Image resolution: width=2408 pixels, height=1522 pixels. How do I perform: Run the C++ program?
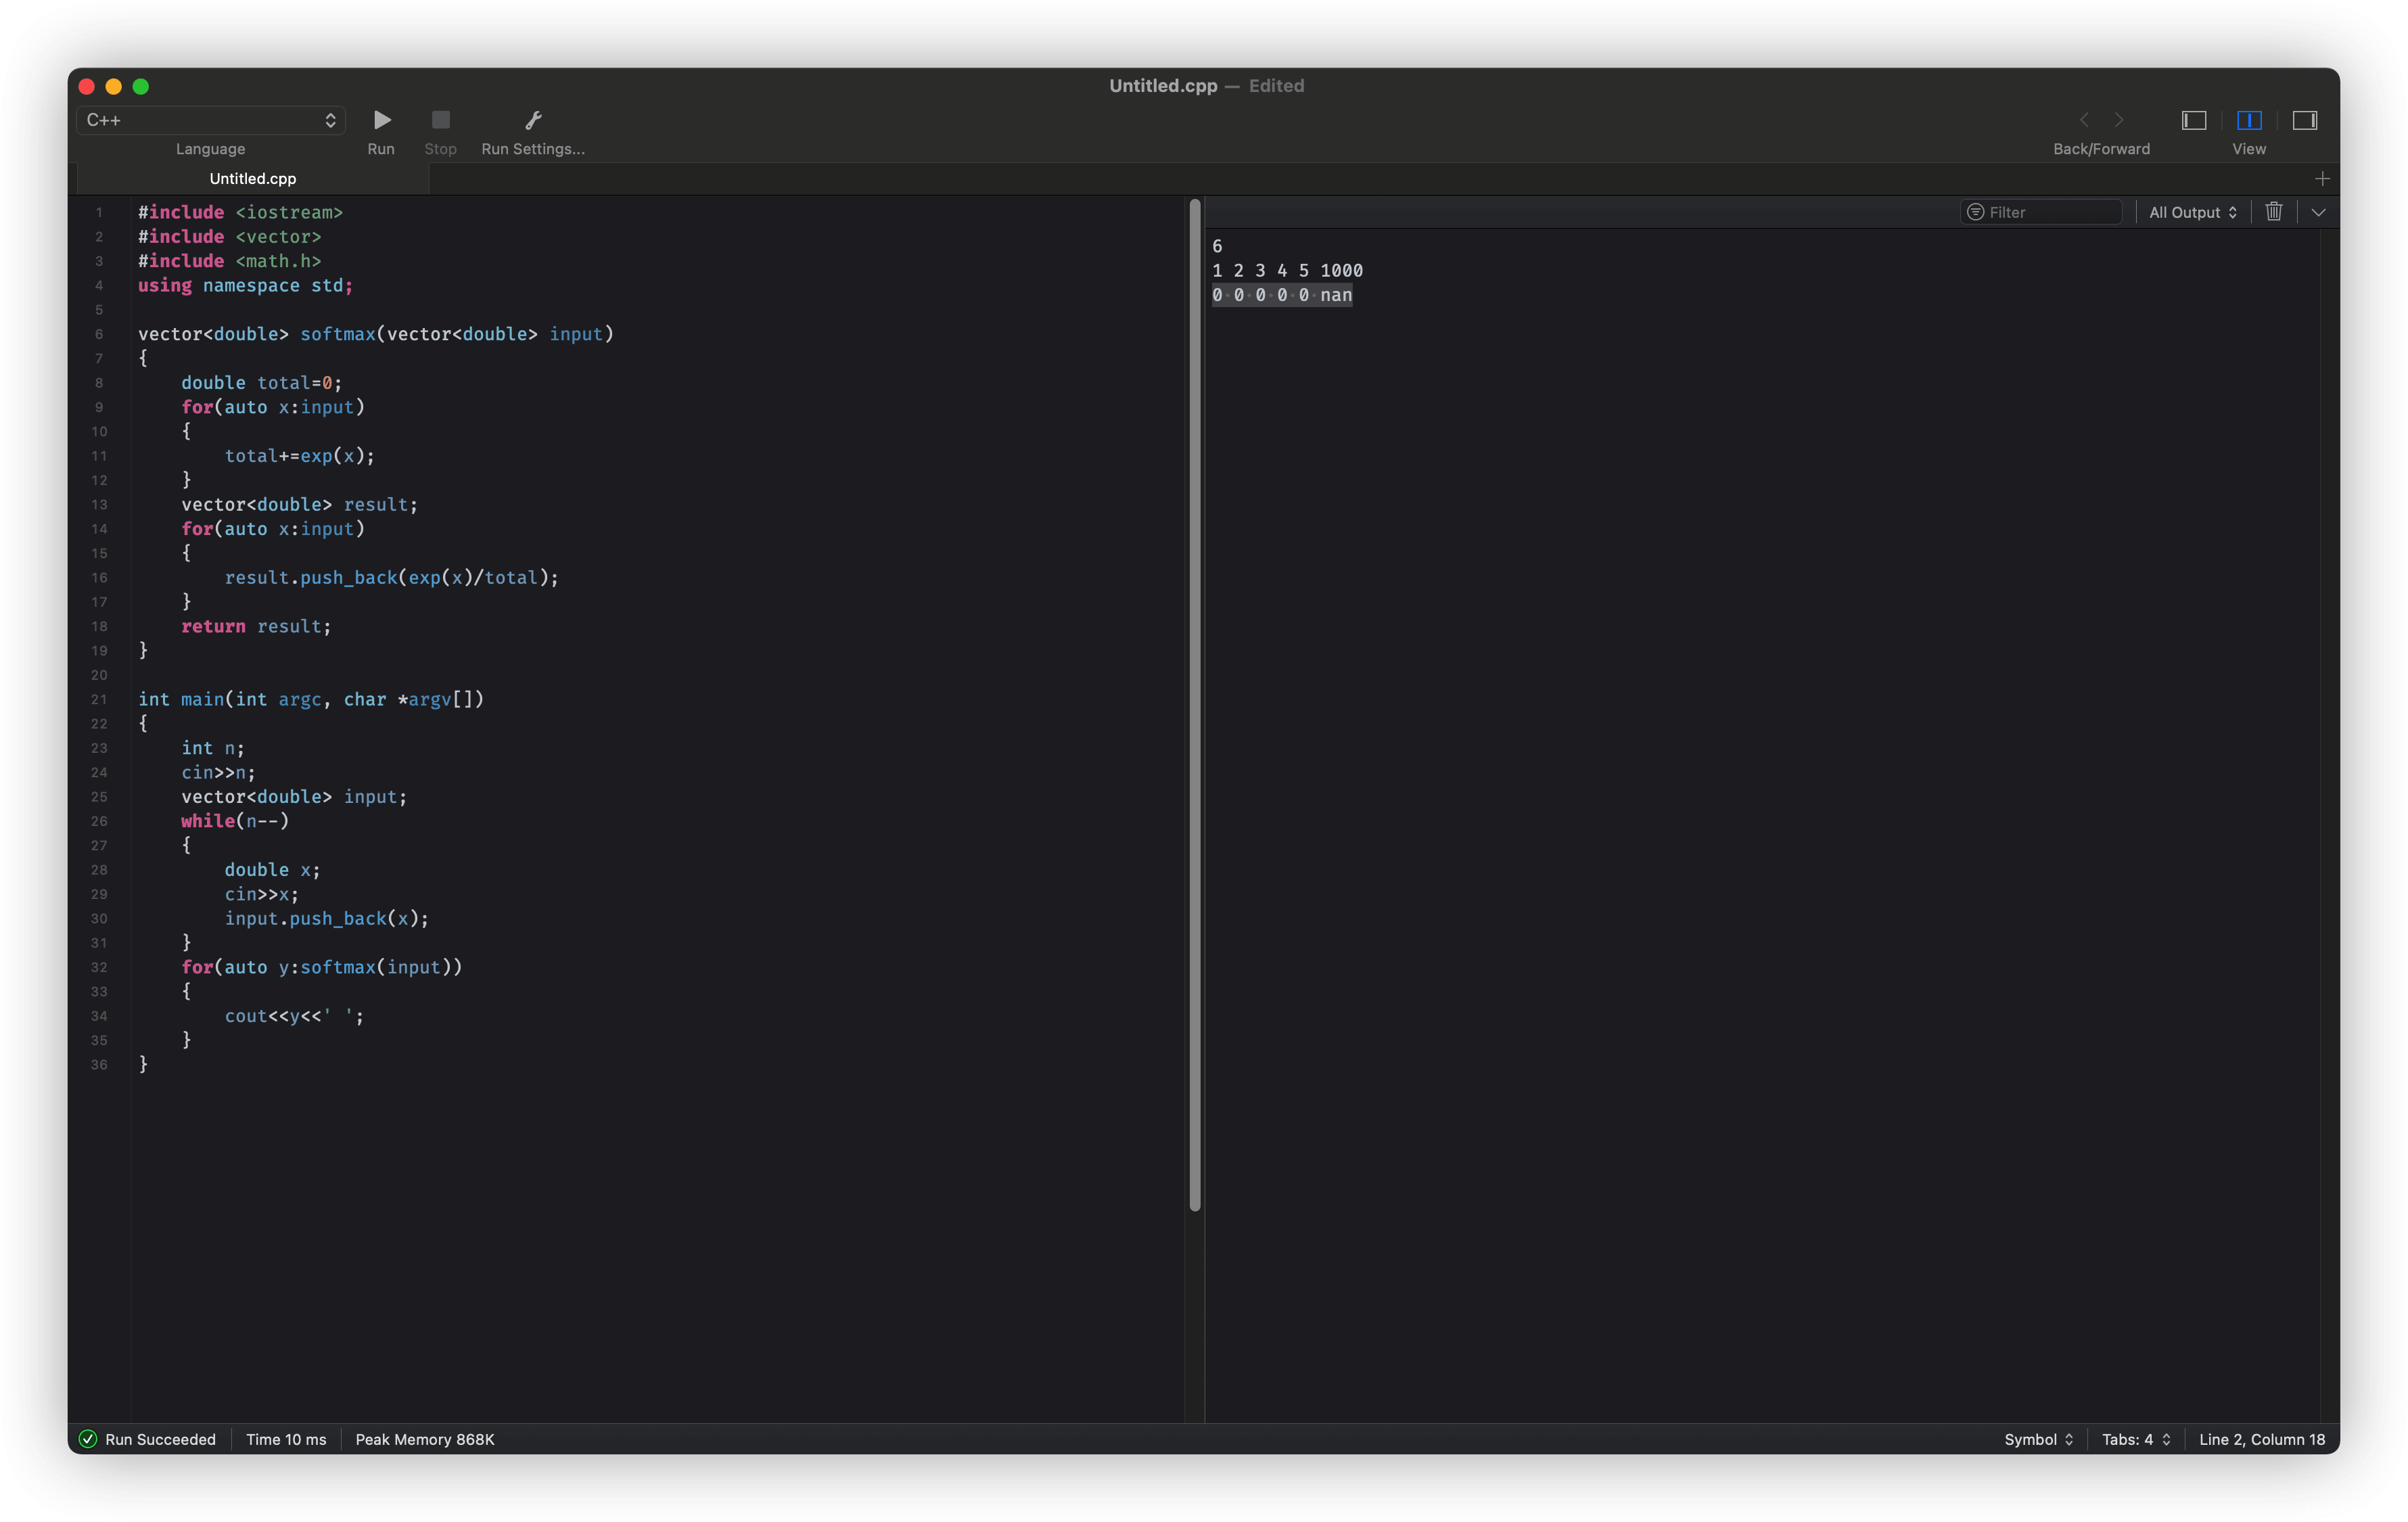pyautogui.click(x=381, y=120)
